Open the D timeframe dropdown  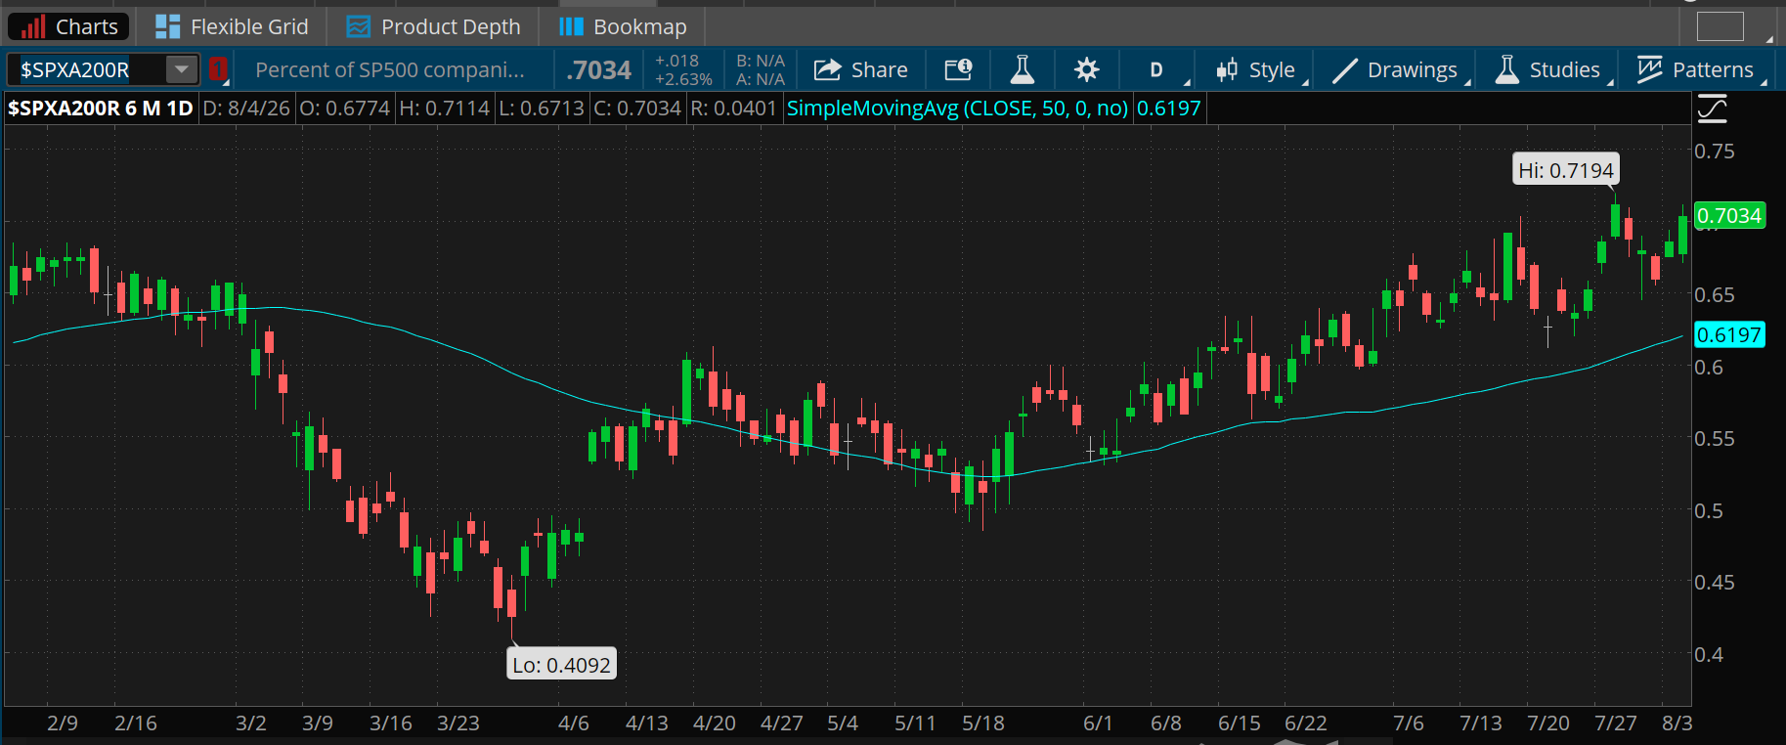[1156, 69]
